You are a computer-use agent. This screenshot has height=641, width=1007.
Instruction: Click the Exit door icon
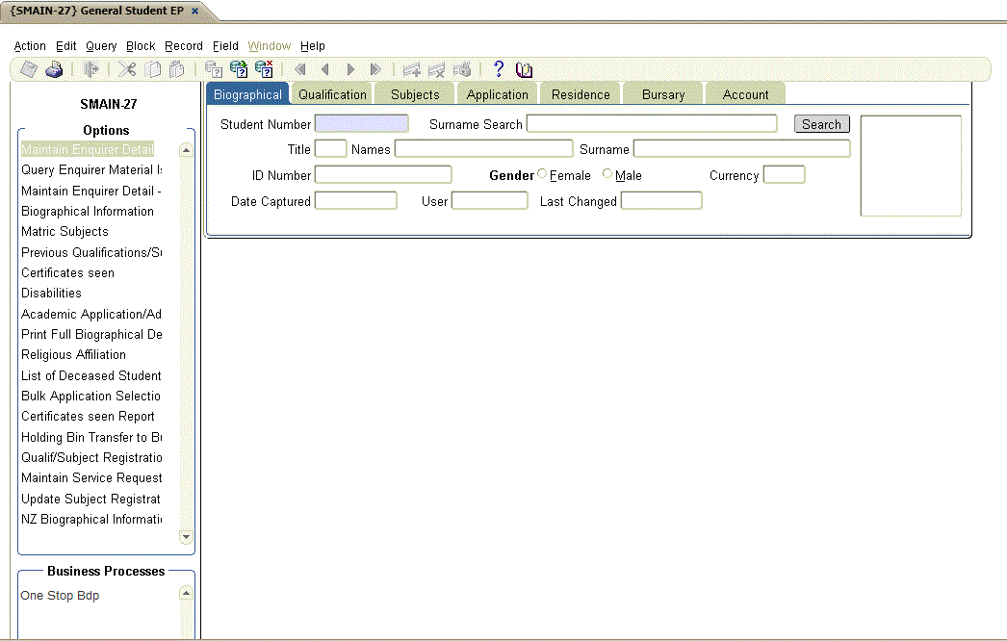(x=91, y=69)
